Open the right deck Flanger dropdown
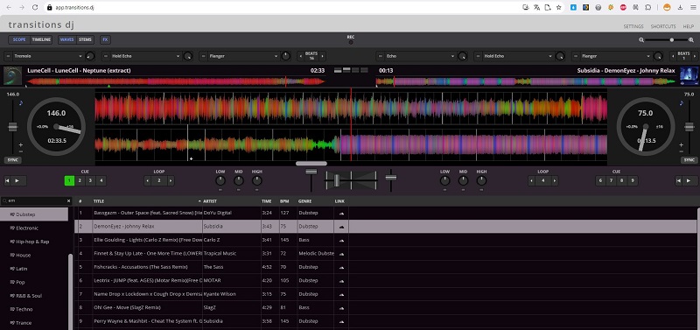The height and width of the screenshot is (330, 700). pos(616,56)
